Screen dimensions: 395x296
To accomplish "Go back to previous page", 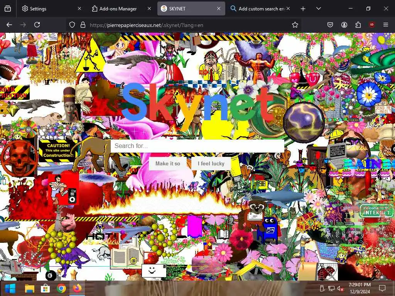I will (9, 25).
